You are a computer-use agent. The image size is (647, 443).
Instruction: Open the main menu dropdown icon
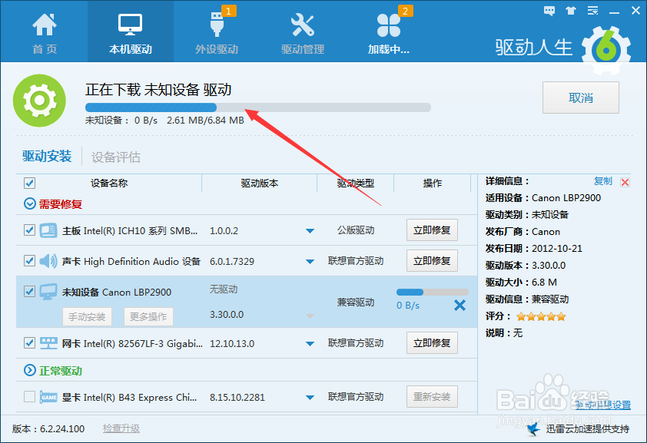click(x=593, y=11)
